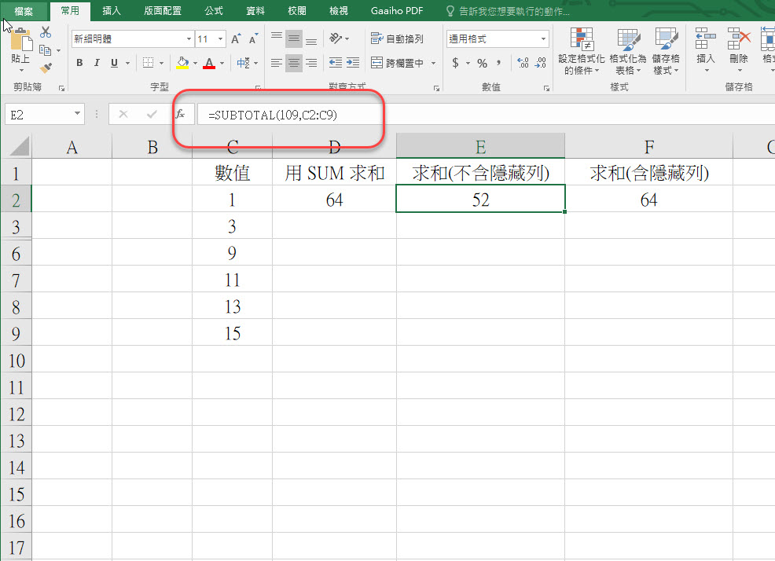
Task: Click the text orientation icon
Action: [336, 38]
